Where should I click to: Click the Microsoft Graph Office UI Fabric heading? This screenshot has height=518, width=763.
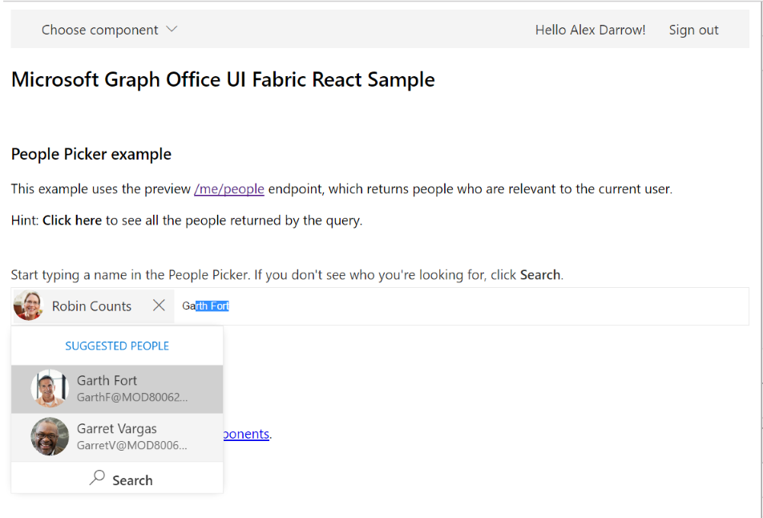[223, 79]
